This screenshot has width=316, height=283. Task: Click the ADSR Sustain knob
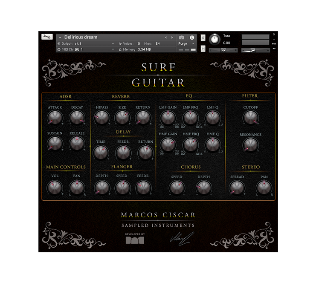click(55, 144)
